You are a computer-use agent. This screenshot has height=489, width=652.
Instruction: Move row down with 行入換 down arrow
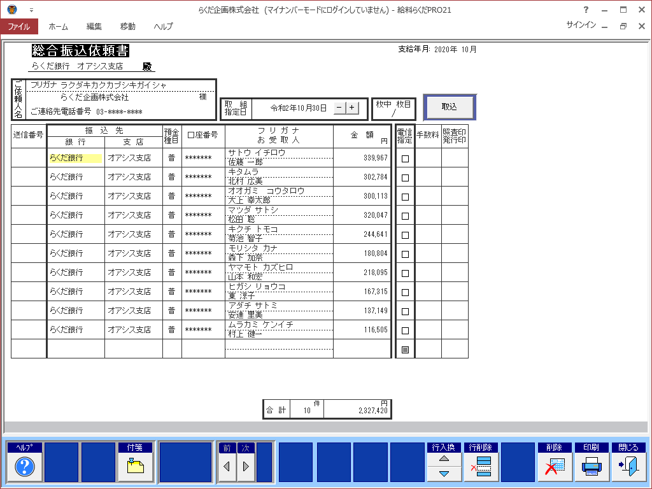point(444,474)
